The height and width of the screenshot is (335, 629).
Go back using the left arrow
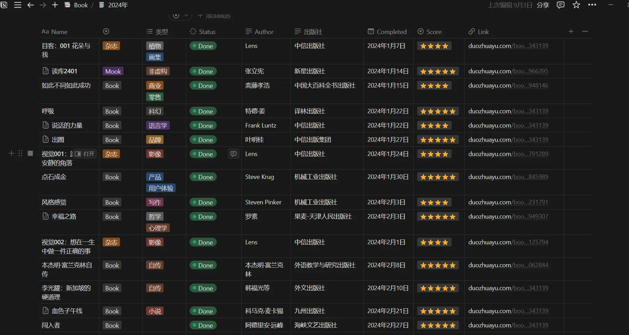point(31,5)
